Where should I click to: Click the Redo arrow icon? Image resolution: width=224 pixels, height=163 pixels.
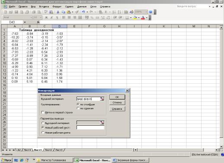tap(91, 12)
